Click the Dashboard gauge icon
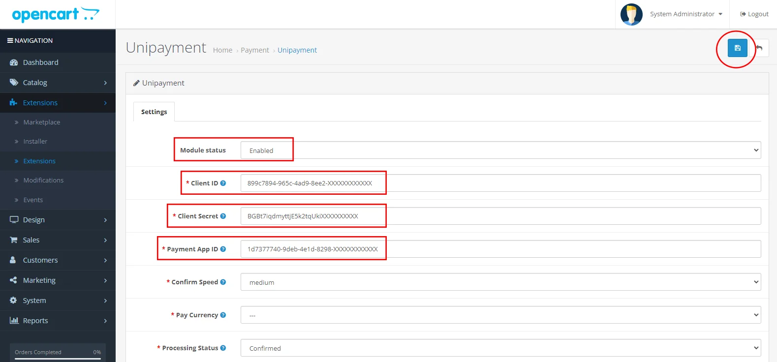This screenshot has height=362, width=777. pyautogui.click(x=14, y=62)
